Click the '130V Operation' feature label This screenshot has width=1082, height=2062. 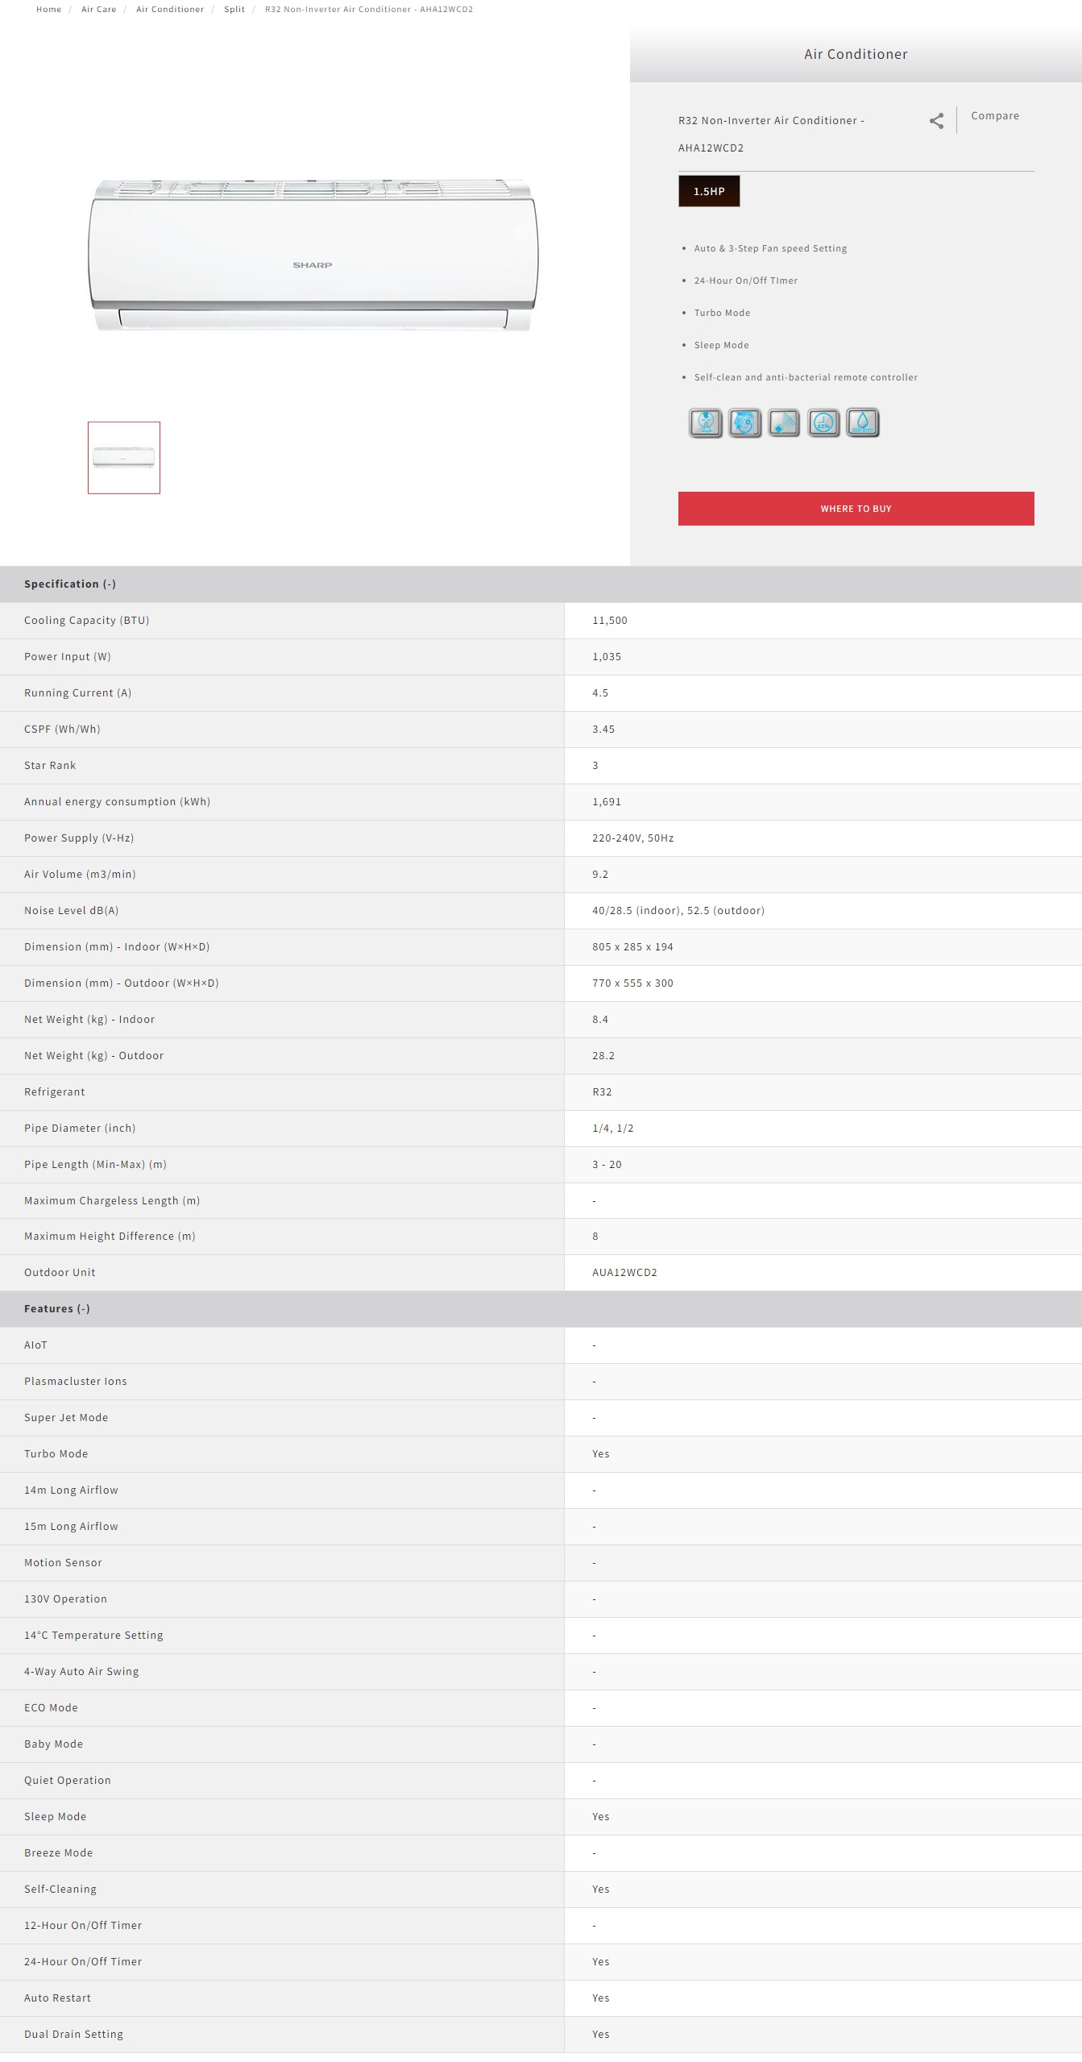(65, 1599)
